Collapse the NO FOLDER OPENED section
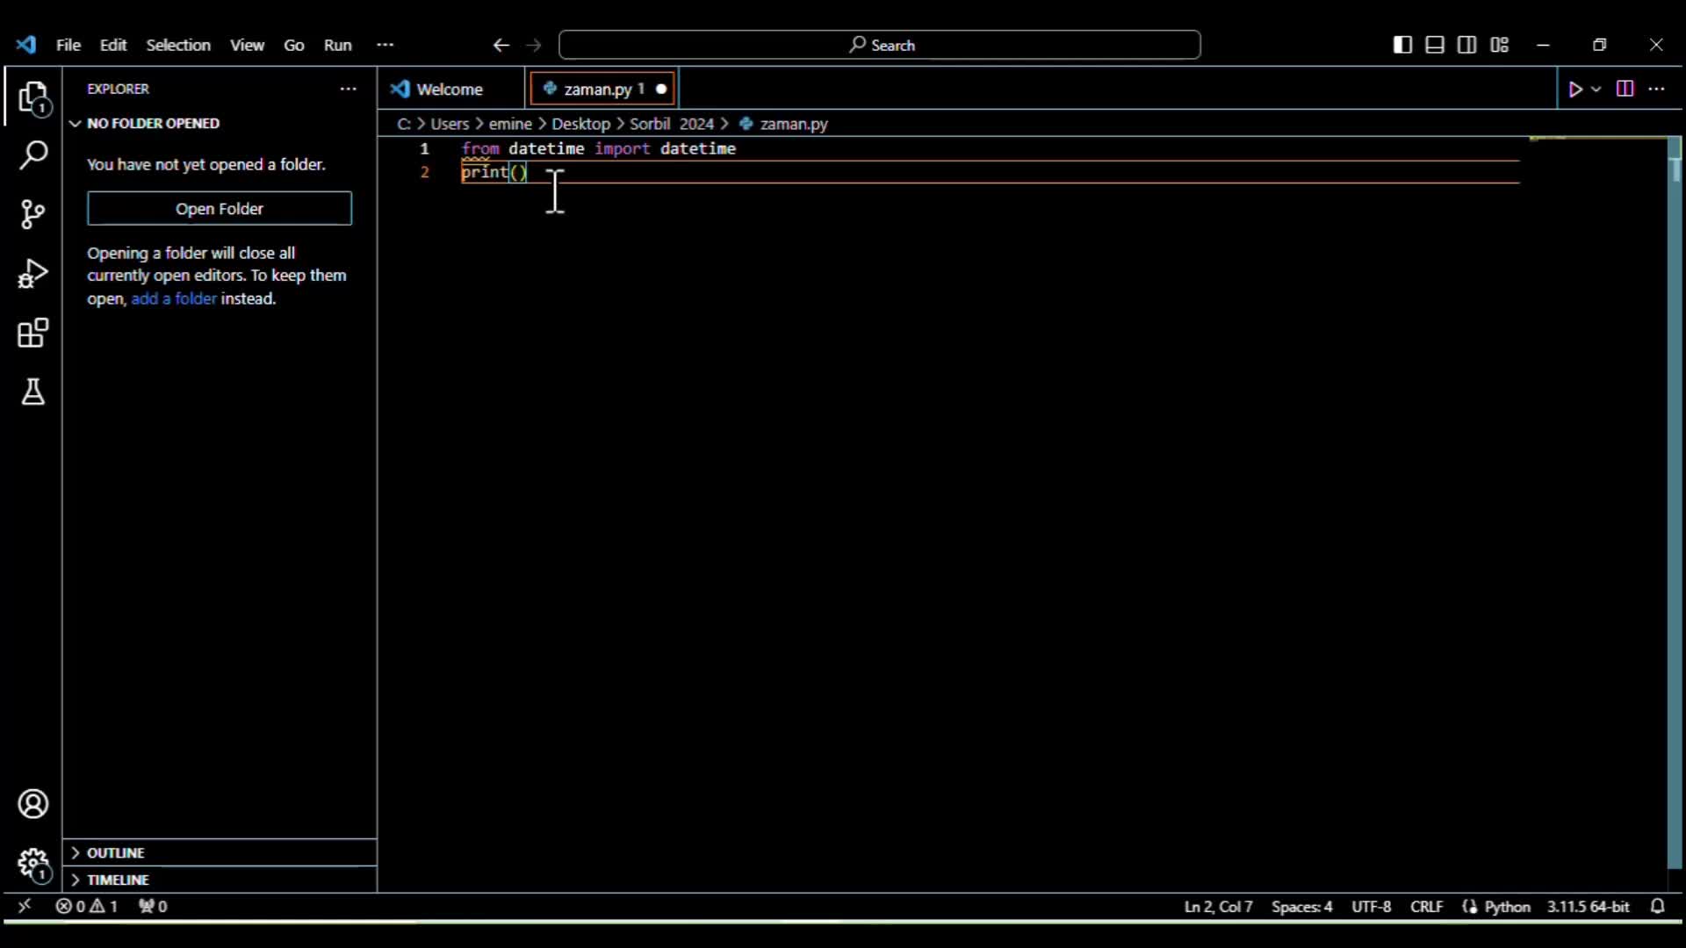Screen dimensions: 1686x948 tap(220, 123)
